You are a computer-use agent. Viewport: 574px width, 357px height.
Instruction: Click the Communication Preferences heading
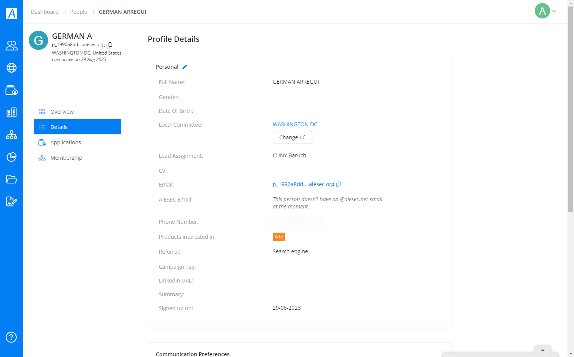pyautogui.click(x=193, y=354)
